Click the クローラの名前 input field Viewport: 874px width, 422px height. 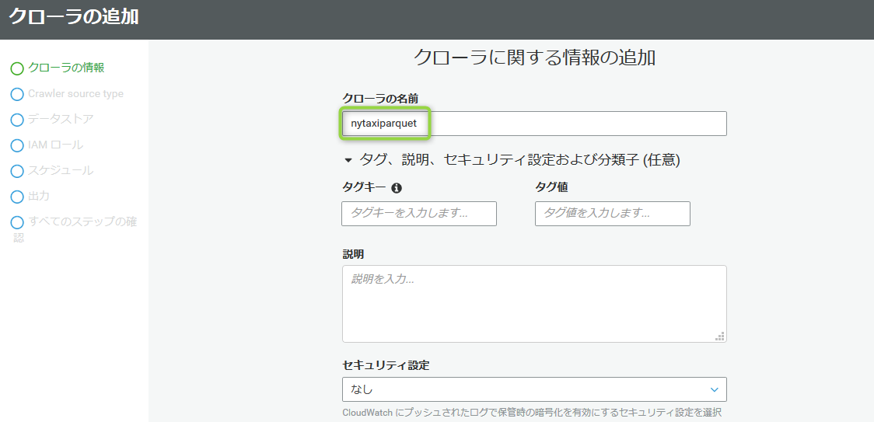(534, 124)
